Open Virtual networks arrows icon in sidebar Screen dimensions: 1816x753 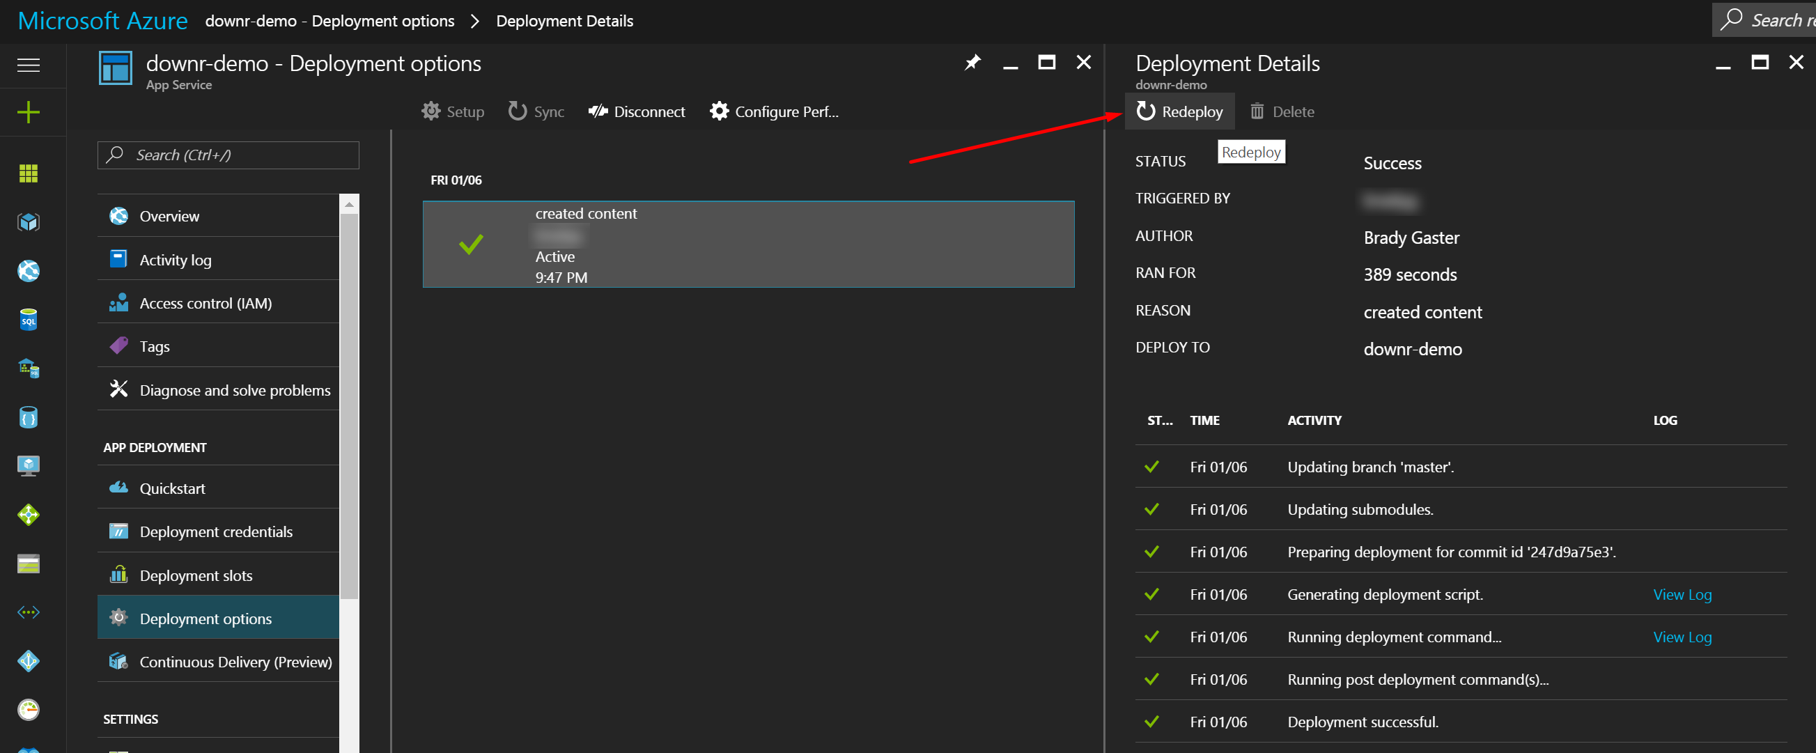pyautogui.click(x=28, y=612)
